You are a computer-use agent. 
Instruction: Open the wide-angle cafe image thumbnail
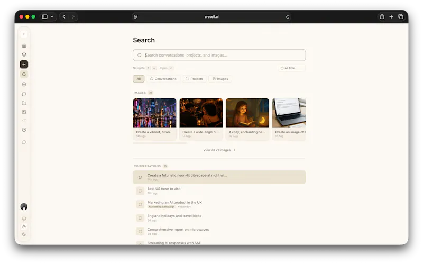[x=201, y=113]
